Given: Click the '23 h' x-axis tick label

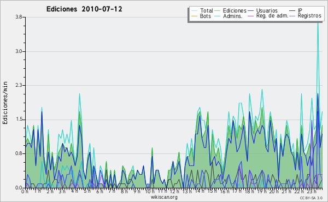Looking at the screenshot, I should pyautogui.click(x=311, y=191).
